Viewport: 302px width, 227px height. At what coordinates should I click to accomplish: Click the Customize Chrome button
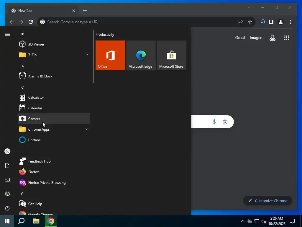tap(268, 201)
